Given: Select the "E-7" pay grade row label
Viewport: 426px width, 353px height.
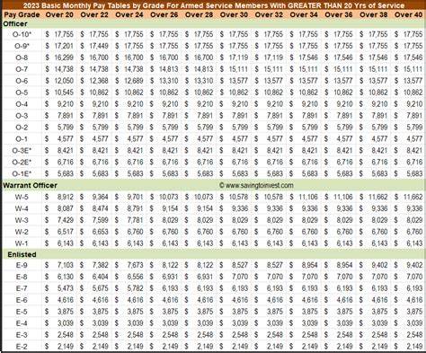Looking at the screenshot, I should pos(22,288).
